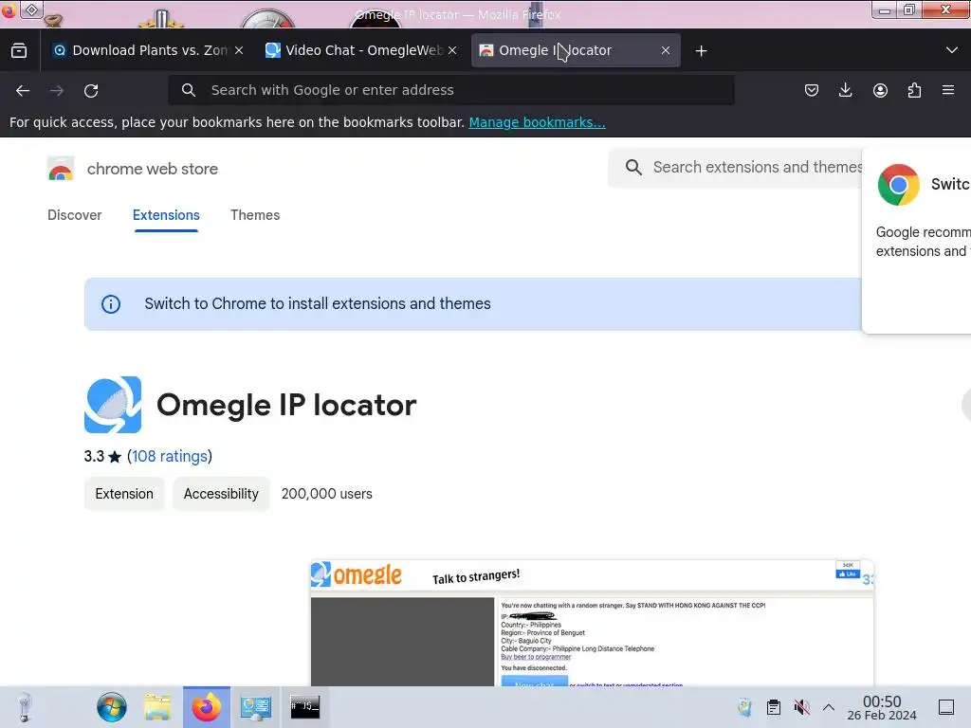Click the show desktop button

pyautogui.click(x=946, y=707)
